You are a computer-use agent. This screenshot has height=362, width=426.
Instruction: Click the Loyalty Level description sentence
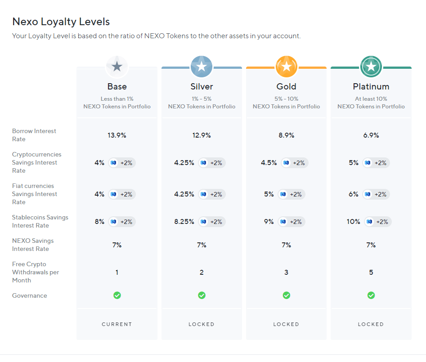pyautogui.click(x=157, y=36)
